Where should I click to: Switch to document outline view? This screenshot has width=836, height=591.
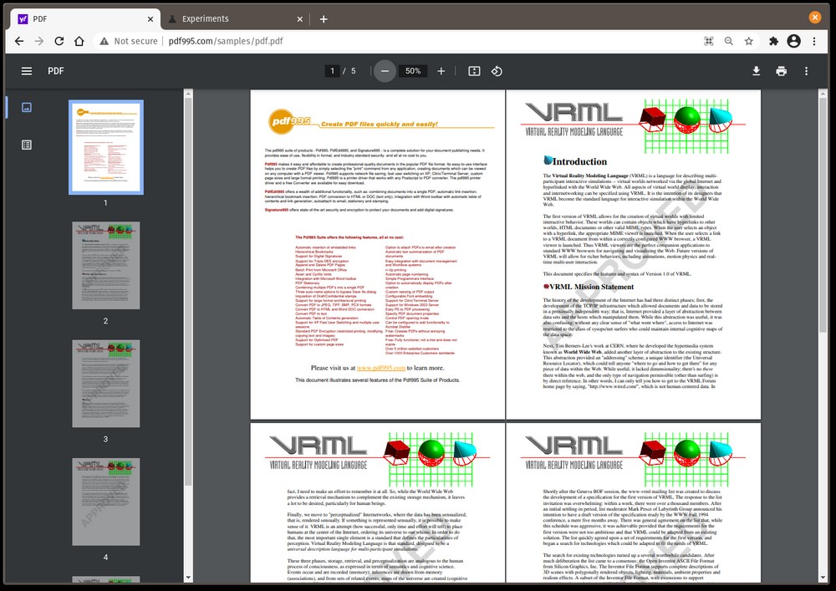(x=27, y=145)
